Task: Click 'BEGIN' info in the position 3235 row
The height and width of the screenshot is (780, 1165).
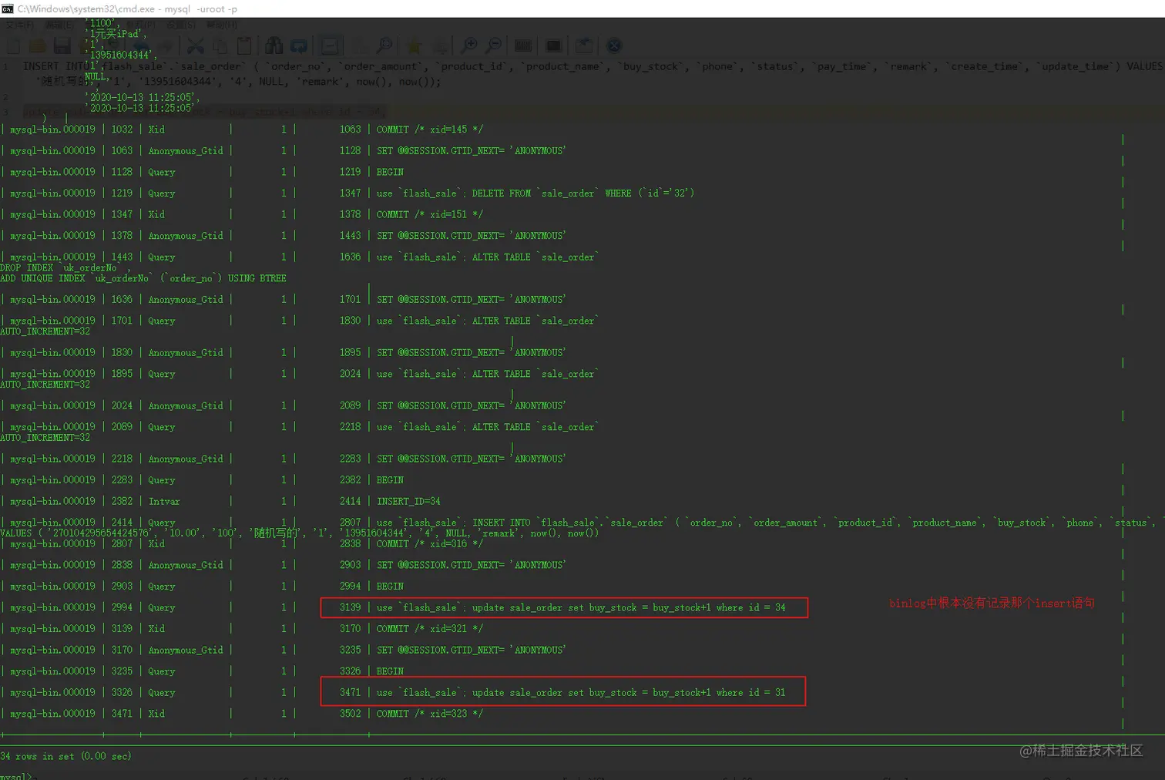Action: 390,671
